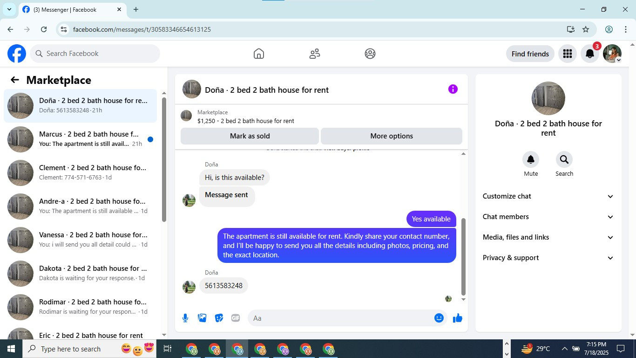The image size is (636, 358).
Task: Click the Windows taskbar search box
Action: point(69,349)
